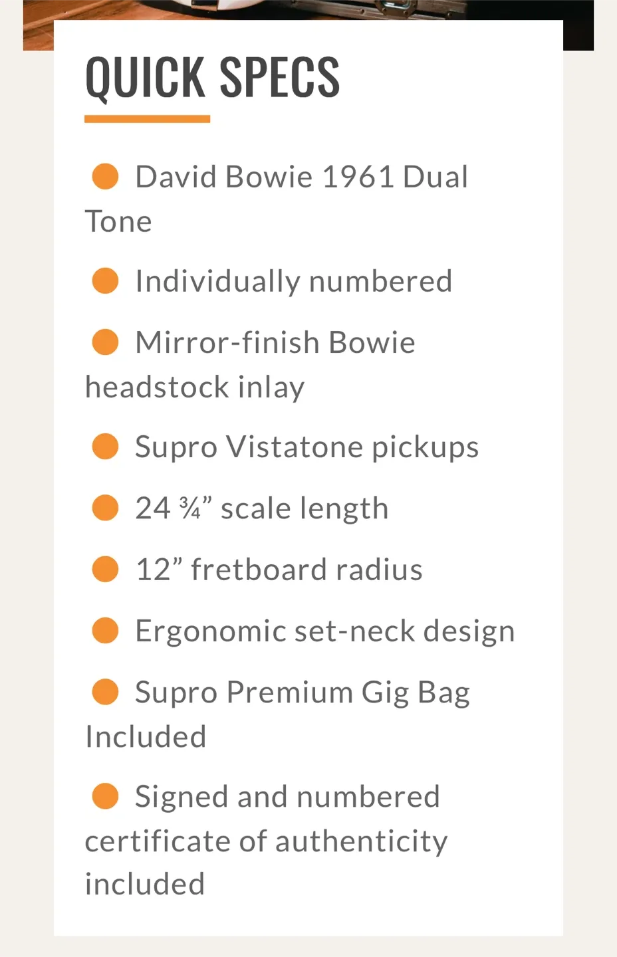The image size is (617, 957).
Task: Tap the bullet before 12” fretboard radius
Action: (105, 570)
